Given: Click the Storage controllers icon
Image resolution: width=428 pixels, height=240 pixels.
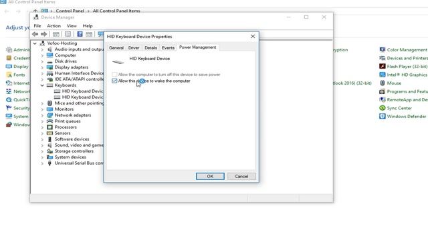Looking at the screenshot, I should click(49, 151).
